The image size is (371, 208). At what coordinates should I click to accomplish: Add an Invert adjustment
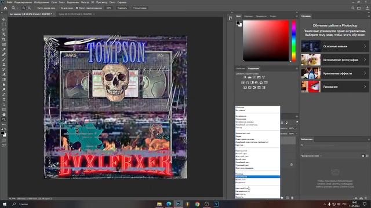(x=245, y=87)
